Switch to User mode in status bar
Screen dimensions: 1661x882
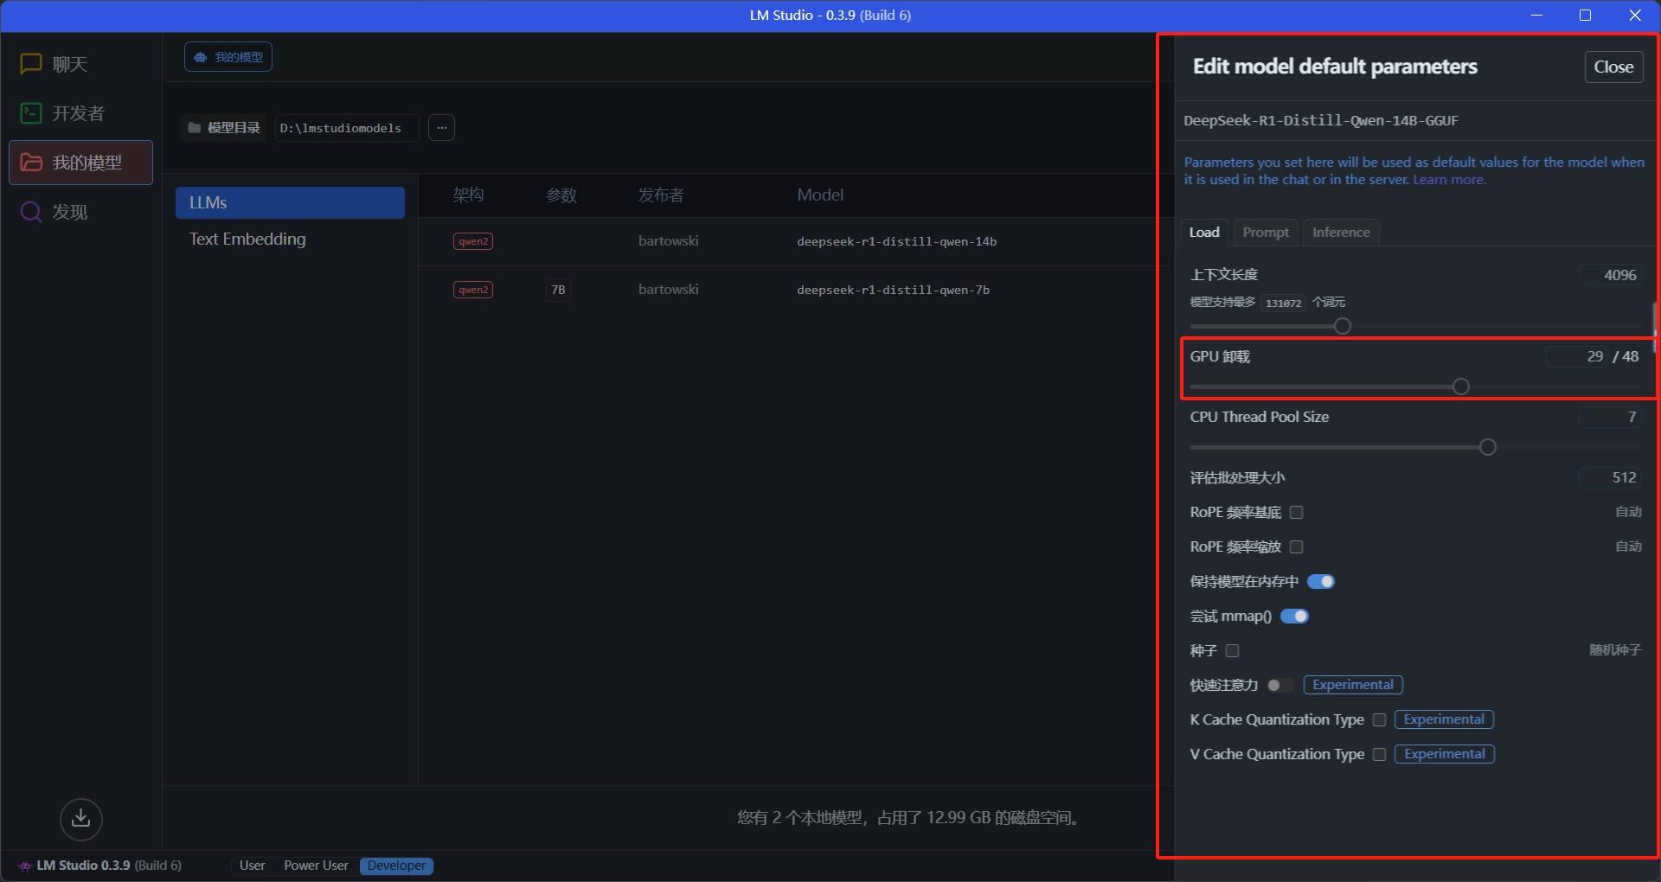point(253,866)
